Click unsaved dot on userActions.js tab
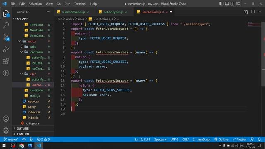 (x=171, y=12)
